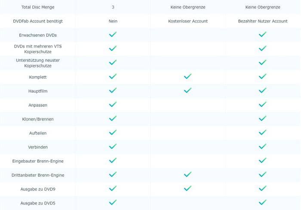Viewport: 301px width, 210px height.
Task: Click Verbinden checkmark under Bezahlter Nutzer Account
Action: tap(263, 146)
